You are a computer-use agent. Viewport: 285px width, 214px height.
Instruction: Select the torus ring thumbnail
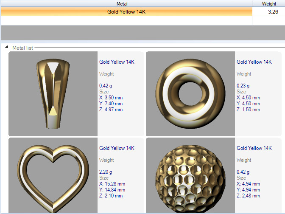[190, 94]
